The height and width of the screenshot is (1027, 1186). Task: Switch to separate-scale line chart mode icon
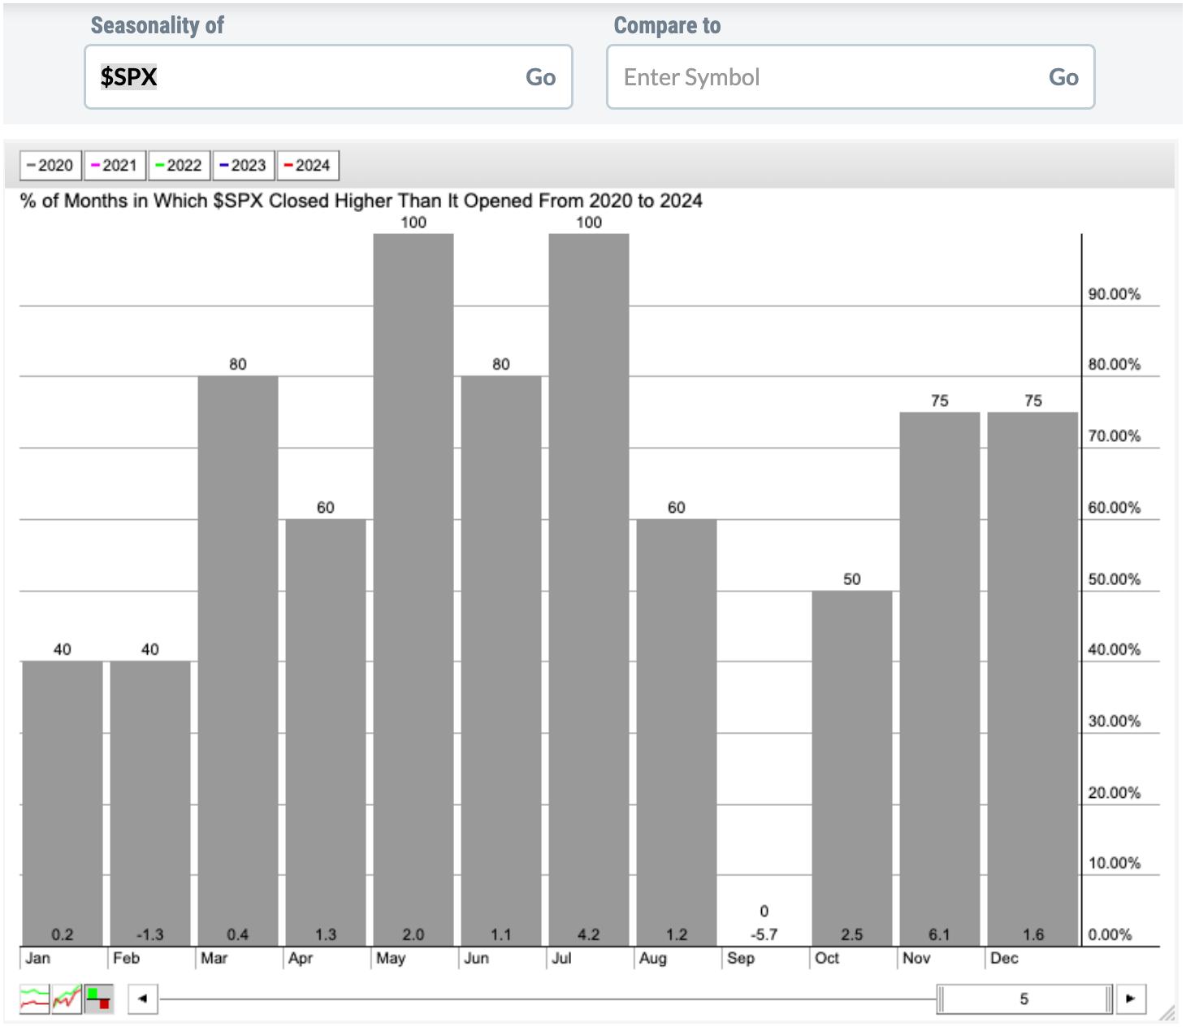[34, 999]
